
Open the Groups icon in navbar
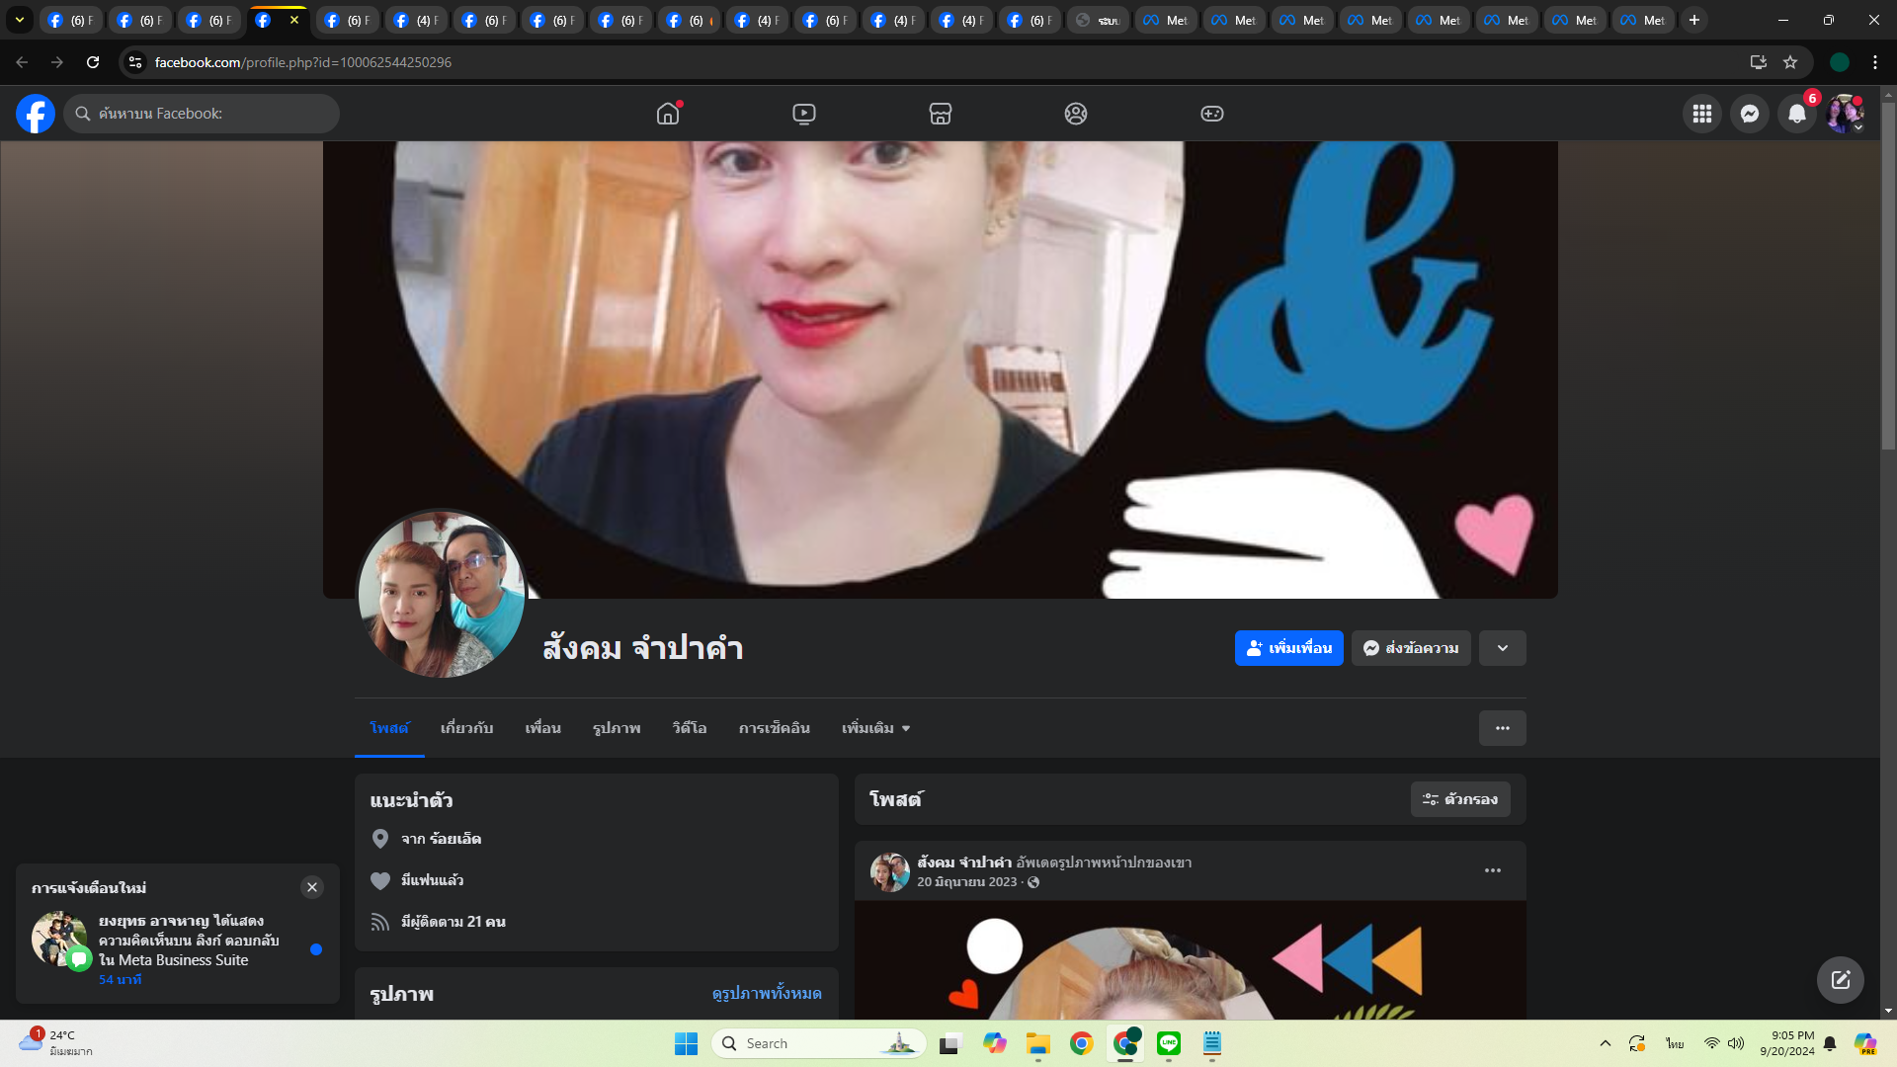[1076, 114]
